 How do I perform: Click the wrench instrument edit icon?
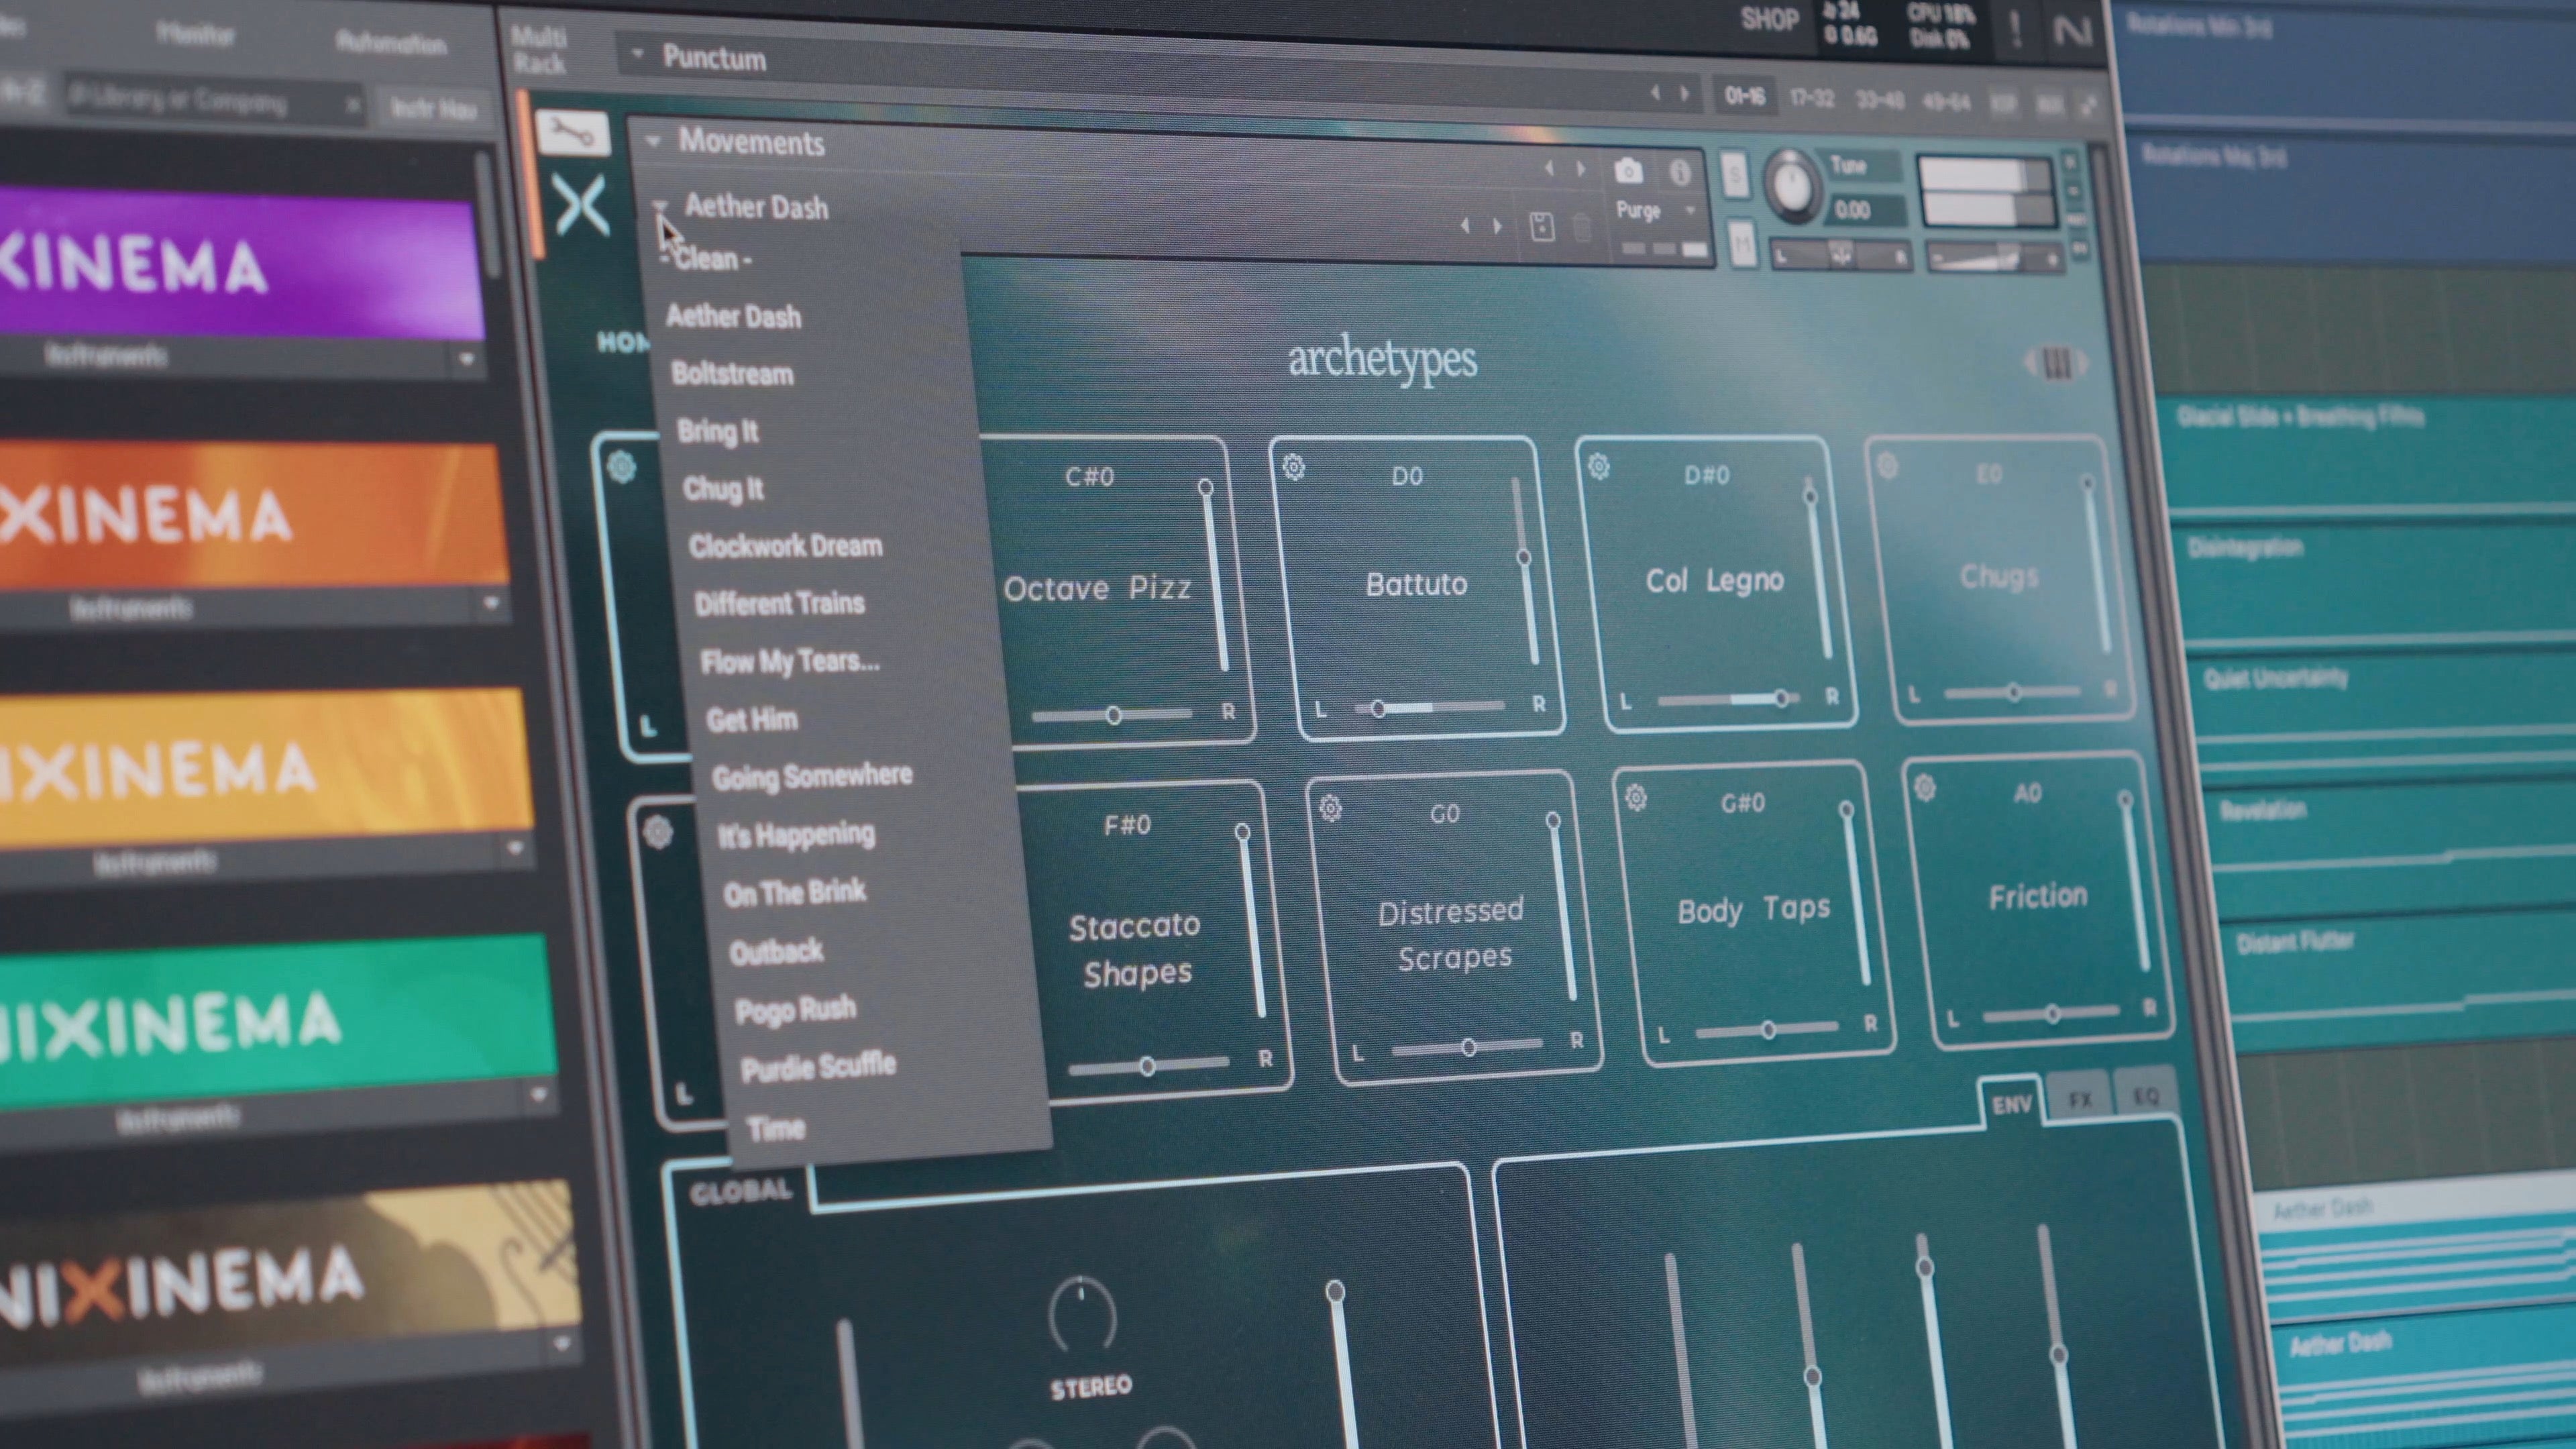coord(572,133)
